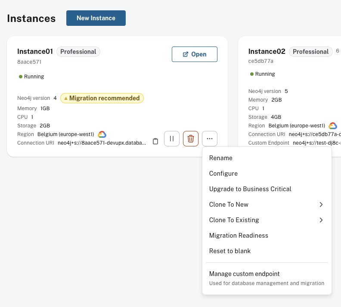Click Instance02 Neo4j version value 5
This screenshot has width=341, height=307.
tap(286, 91)
